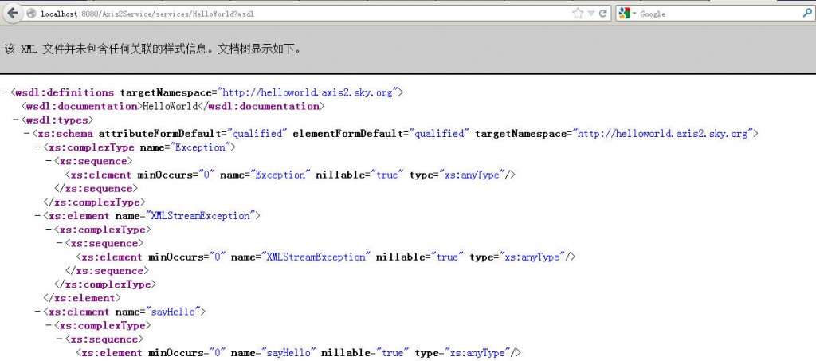Click "xs:anyType" in the sayHello element line
The height and width of the screenshot is (361, 816).
click(477, 353)
